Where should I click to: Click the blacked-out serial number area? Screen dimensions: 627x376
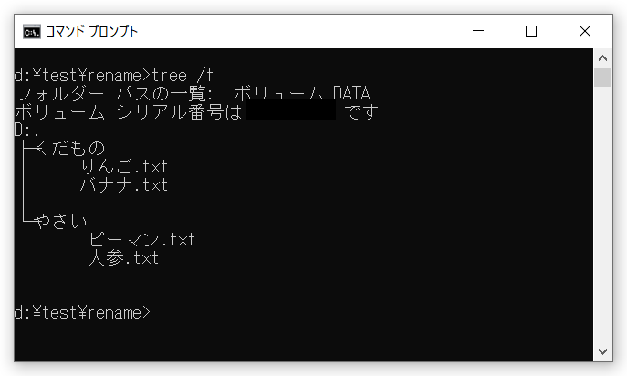point(291,110)
